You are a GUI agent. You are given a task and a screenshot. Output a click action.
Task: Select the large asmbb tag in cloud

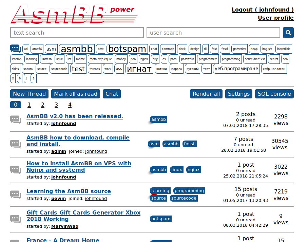pyautogui.click(x=77, y=49)
